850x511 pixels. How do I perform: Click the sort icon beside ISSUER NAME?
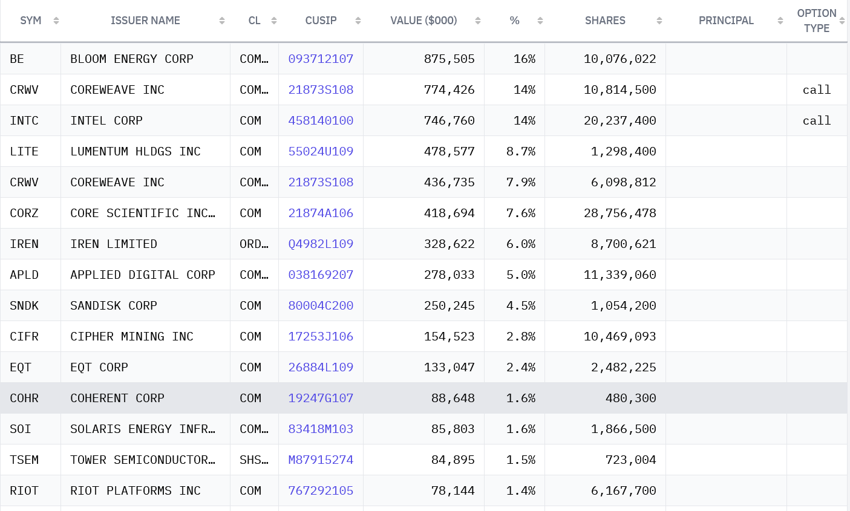pos(222,21)
